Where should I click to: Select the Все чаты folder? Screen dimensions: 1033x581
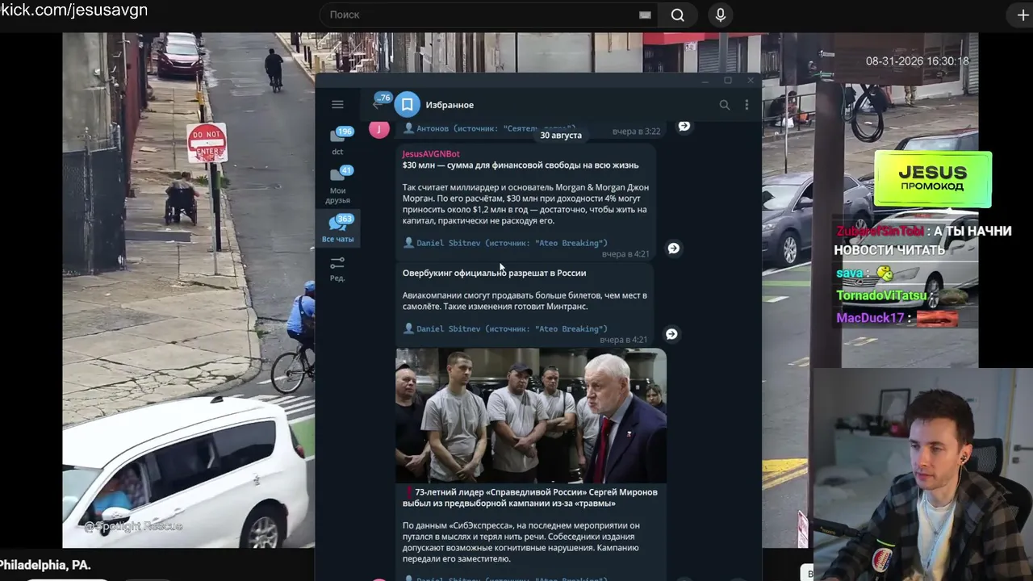coord(337,228)
